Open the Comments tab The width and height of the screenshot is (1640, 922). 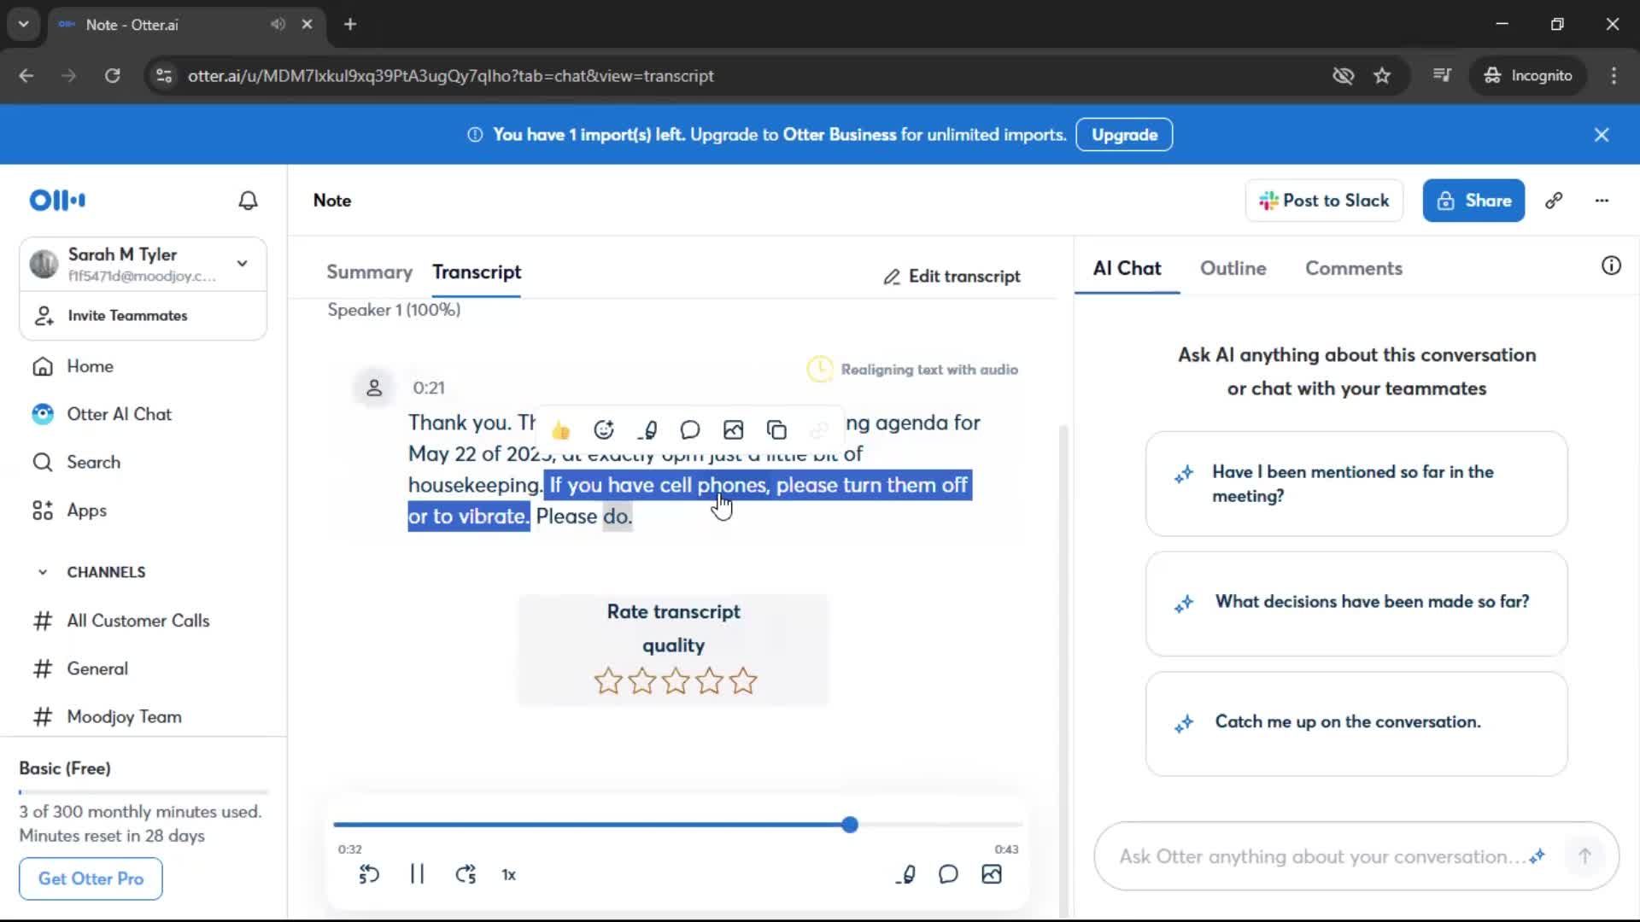coord(1353,268)
